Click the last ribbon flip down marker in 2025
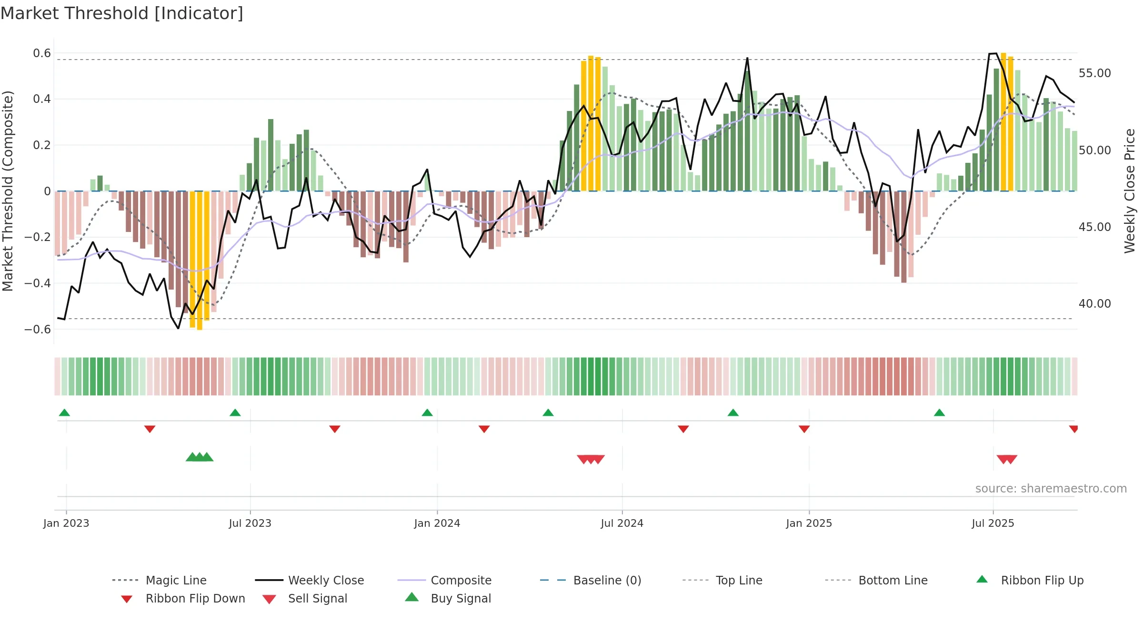 [x=1073, y=429]
